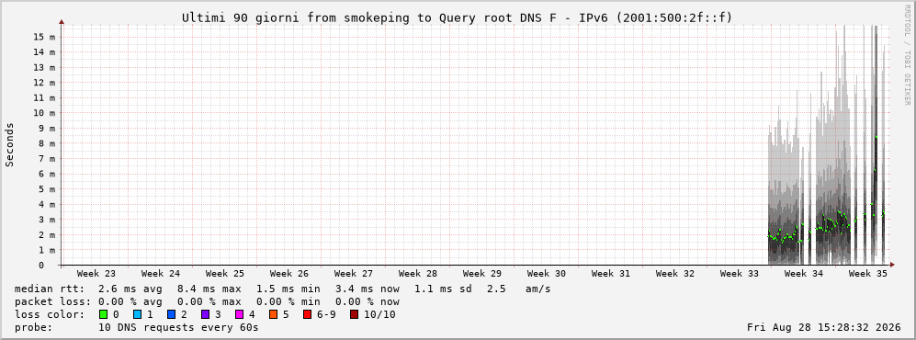
Task: Click the Fri Aug 28 timestamp
Action: coord(824,328)
